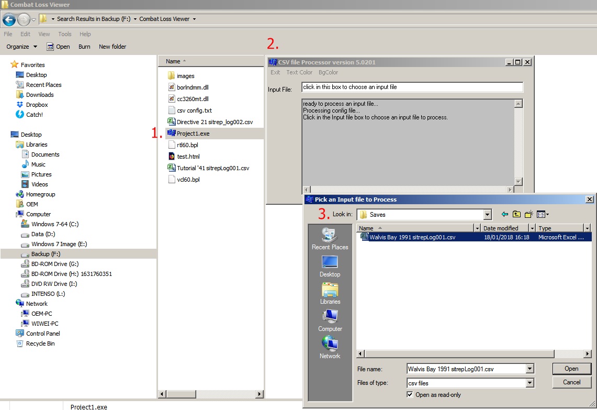Screen dimensions: 597x410
Task: Click the Open button in file dialog
Action: click(x=571, y=369)
